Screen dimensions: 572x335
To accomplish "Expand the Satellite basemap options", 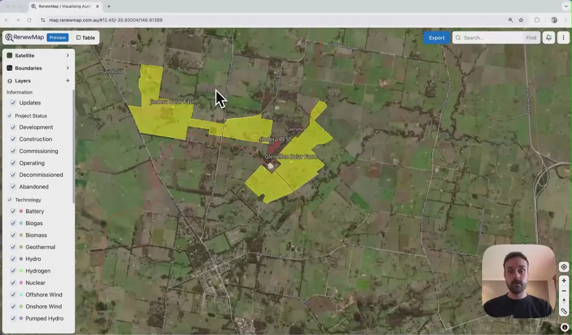I will (x=67, y=55).
